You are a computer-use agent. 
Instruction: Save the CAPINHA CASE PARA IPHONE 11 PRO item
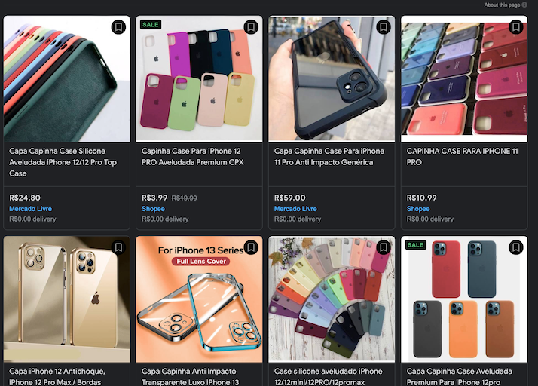point(515,27)
